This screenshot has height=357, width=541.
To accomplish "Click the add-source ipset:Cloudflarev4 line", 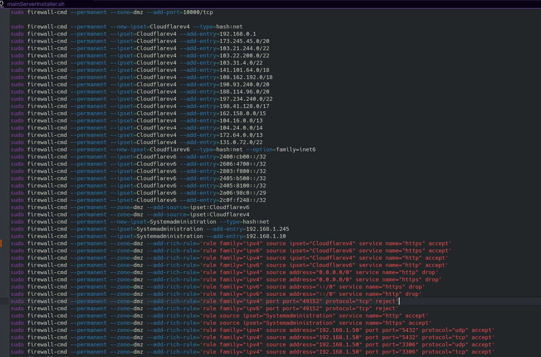I will 130,214.
